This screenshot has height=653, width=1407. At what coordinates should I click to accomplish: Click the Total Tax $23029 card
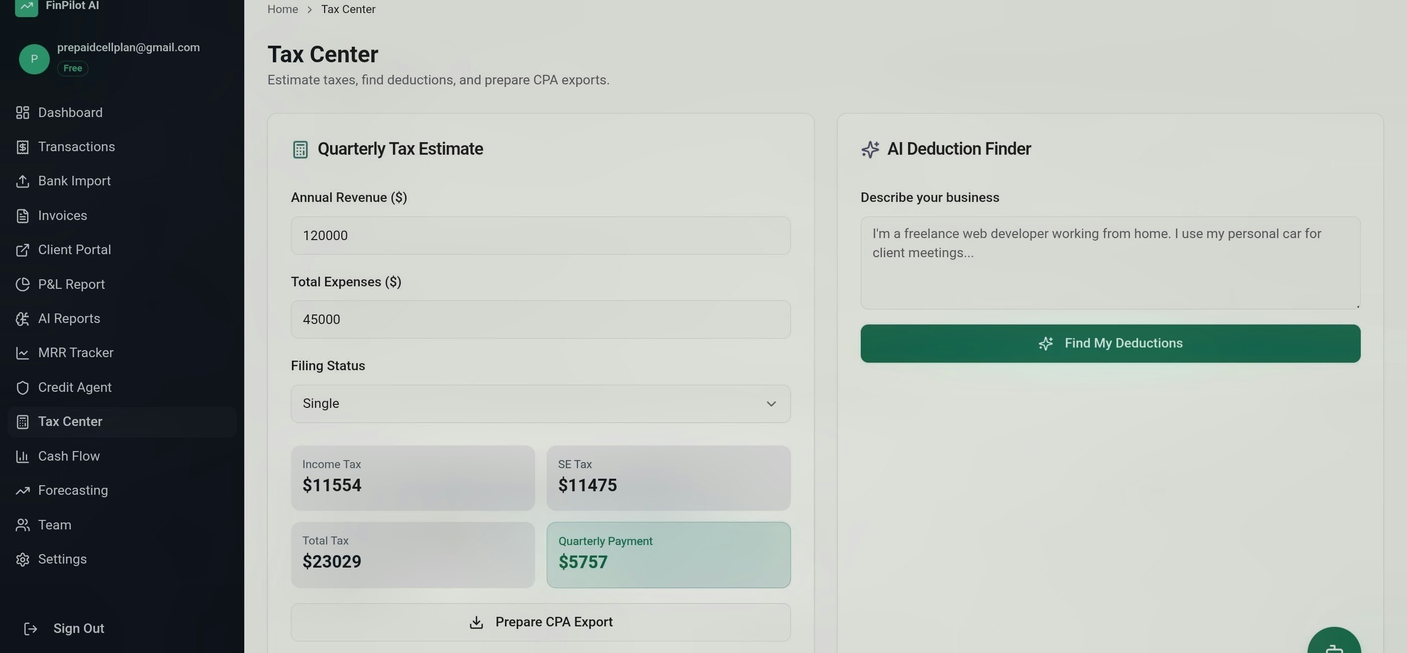(413, 555)
